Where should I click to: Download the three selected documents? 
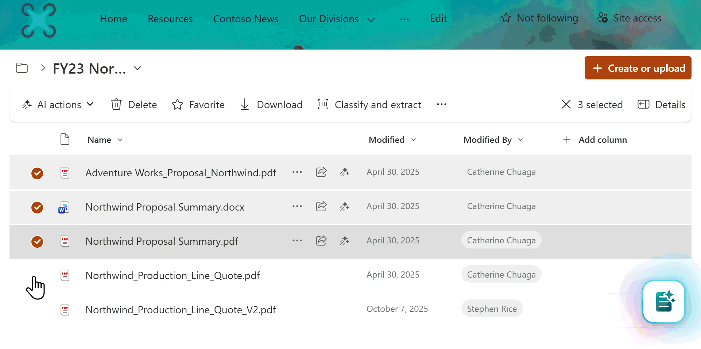point(271,105)
